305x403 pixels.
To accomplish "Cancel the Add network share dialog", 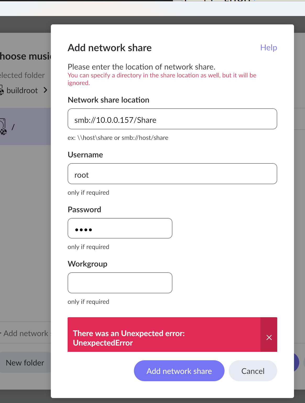I will [253, 371].
